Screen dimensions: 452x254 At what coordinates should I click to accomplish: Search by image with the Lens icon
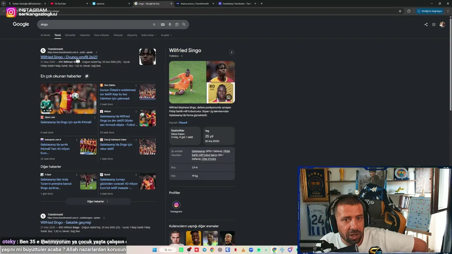(x=177, y=24)
